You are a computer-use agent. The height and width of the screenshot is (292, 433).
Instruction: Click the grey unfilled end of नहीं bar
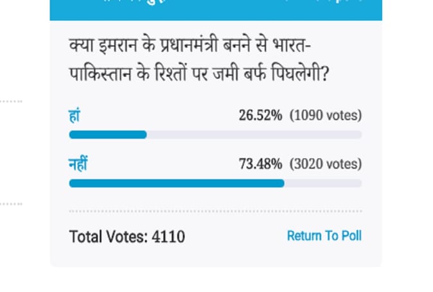[323, 183]
